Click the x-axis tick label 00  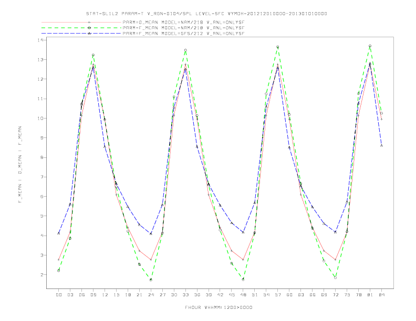[59, 295]
